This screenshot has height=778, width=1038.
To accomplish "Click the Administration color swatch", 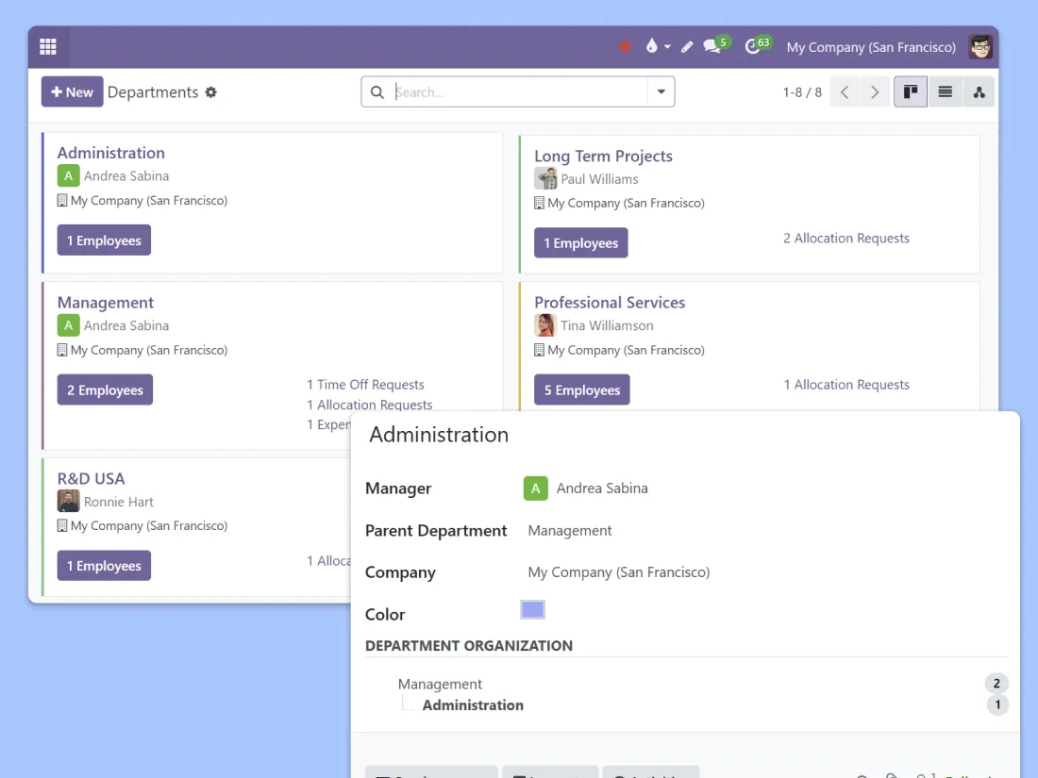I will (532, 610).
